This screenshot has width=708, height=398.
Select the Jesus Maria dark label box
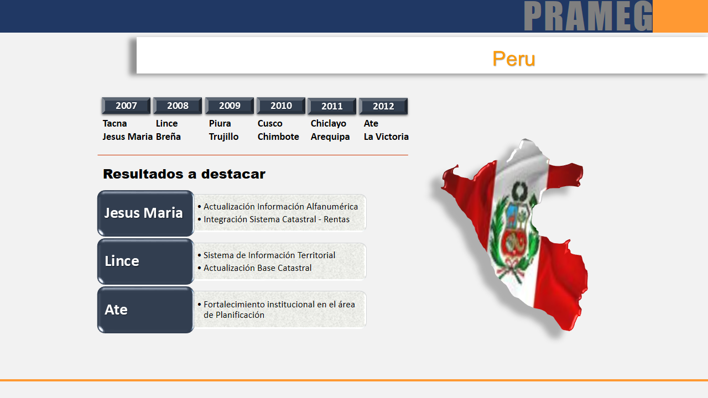tap(145, 213)
